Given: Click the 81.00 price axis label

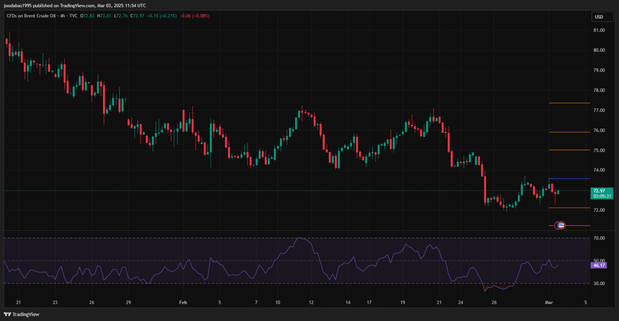Looking at the screenshot, I should pyautogui.click(x=599, y=30).
